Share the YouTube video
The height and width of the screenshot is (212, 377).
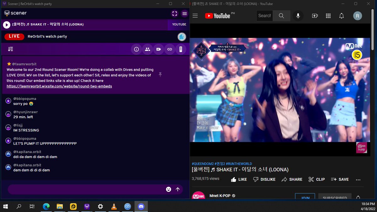pos(292,179)
